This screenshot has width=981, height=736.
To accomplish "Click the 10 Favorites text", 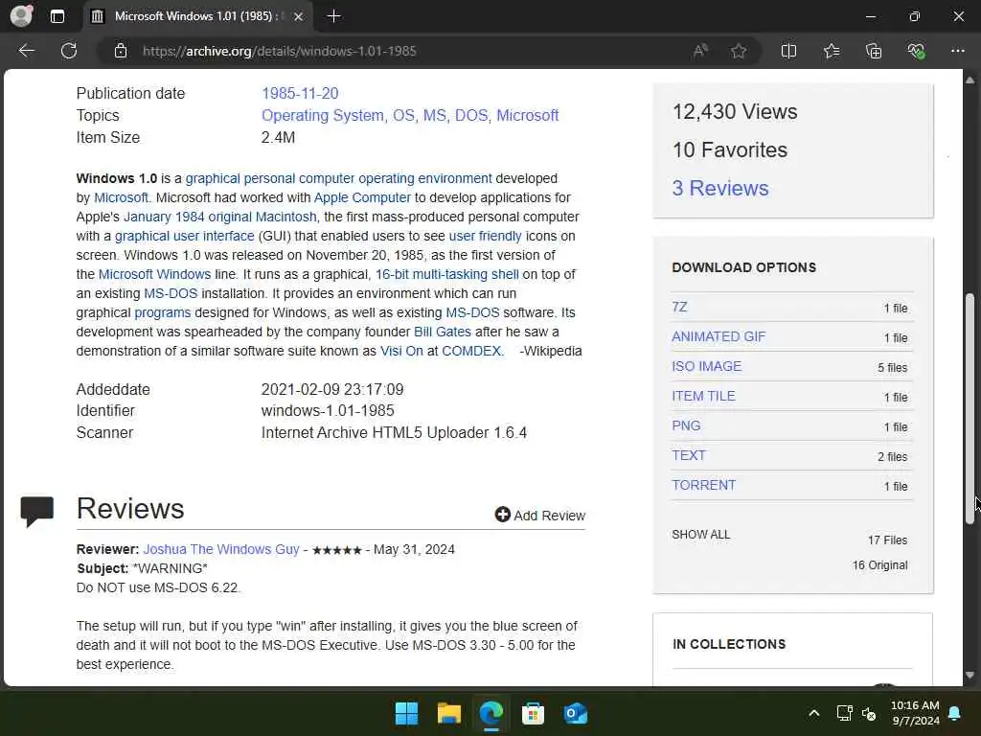I will (x=730, y=149).
